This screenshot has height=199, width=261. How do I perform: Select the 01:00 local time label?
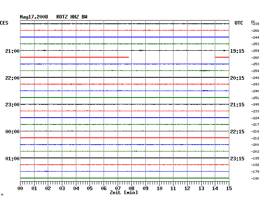click(x=12, y=159)
